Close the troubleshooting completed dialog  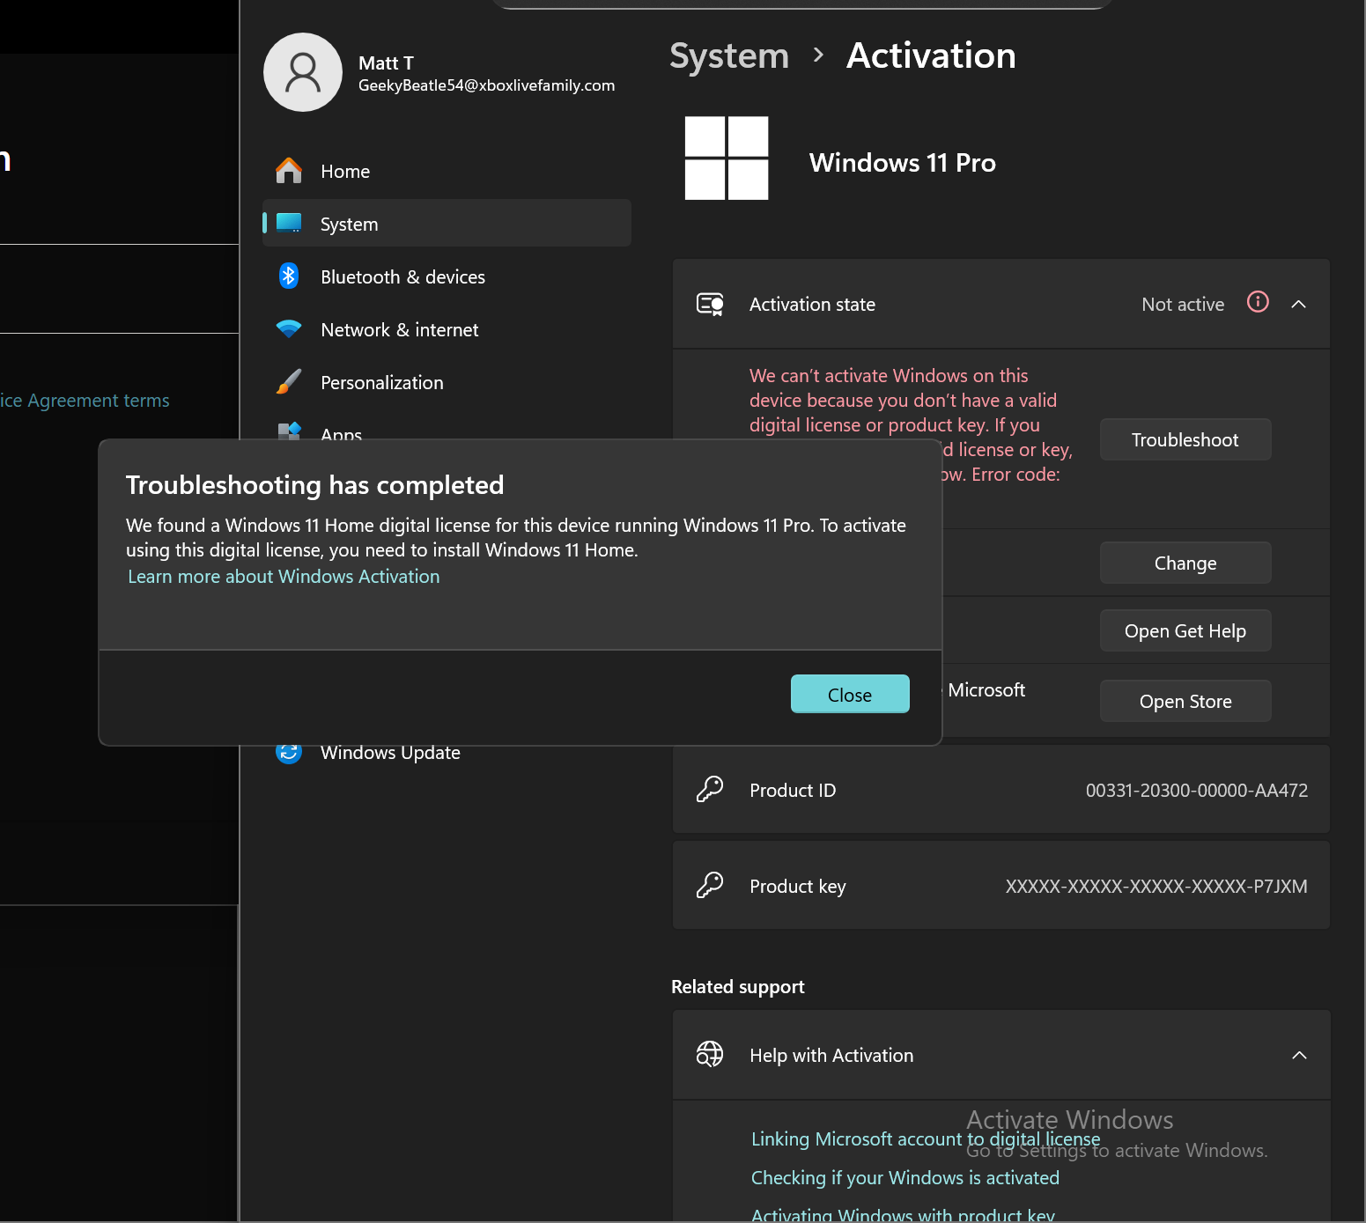coord(848,694)
